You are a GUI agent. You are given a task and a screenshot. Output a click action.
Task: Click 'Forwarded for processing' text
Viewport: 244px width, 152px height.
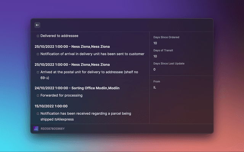pos(61,96)
